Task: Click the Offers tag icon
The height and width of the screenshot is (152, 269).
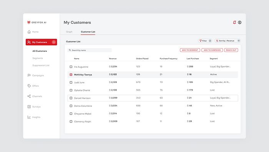Action: point(29,86)
